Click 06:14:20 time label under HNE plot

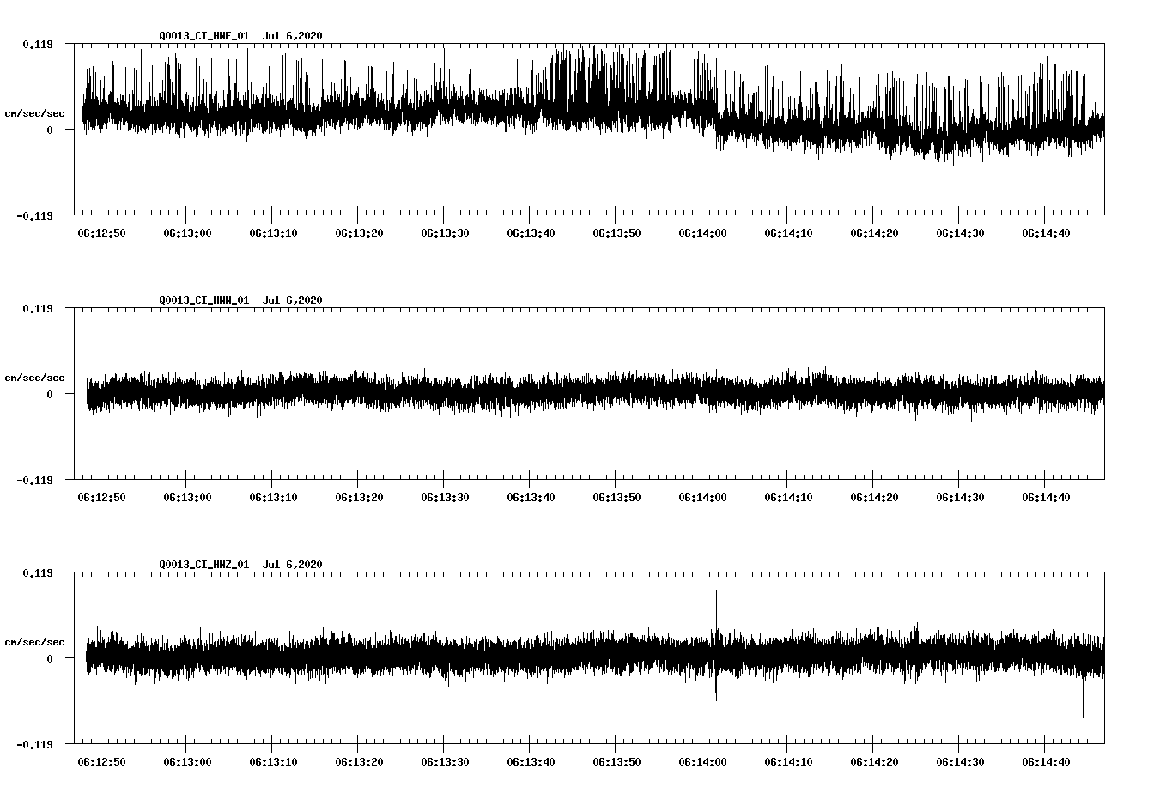click(875, 233)
